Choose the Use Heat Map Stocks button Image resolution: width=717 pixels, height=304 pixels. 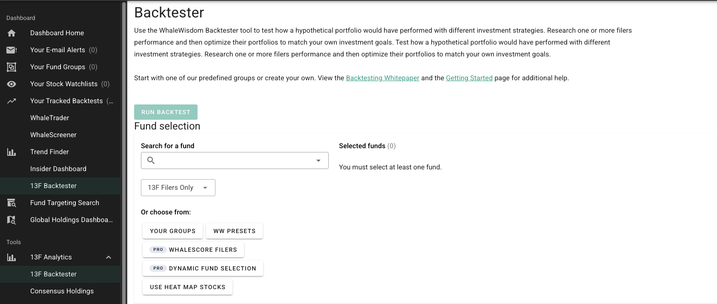coord(187,287)
